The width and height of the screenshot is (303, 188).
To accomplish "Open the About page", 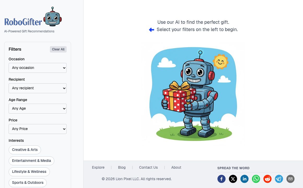I will tap(176, 167).
